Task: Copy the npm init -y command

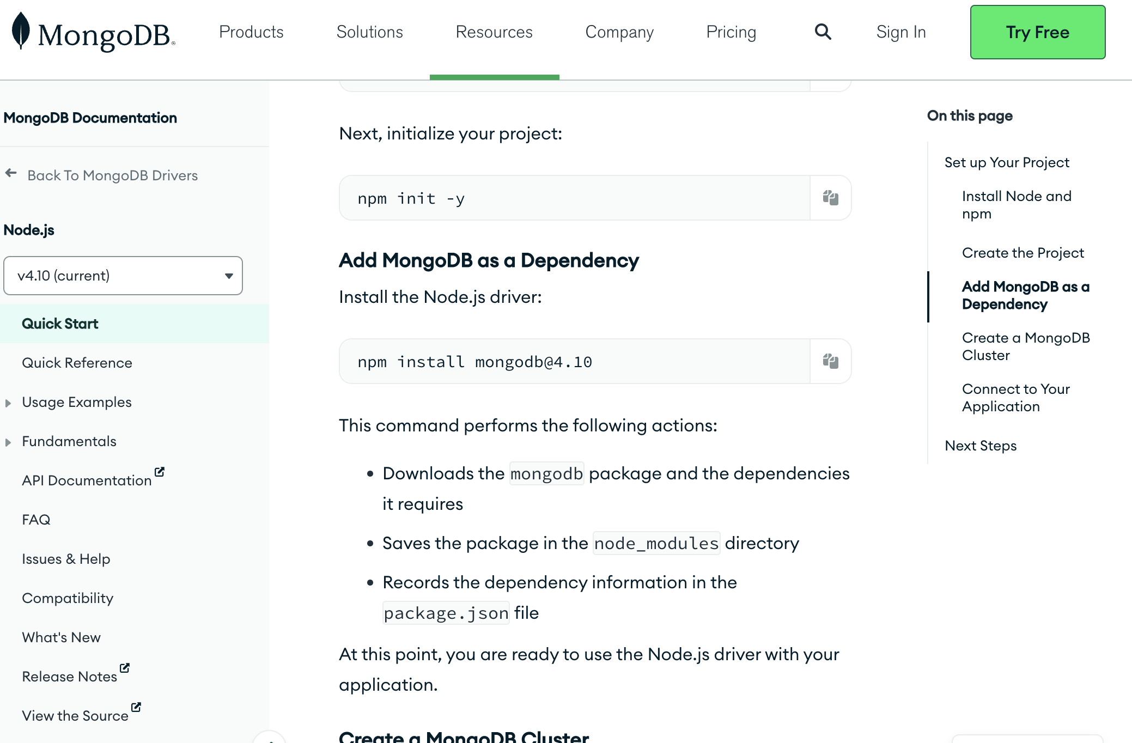Action: coord(830,198)
